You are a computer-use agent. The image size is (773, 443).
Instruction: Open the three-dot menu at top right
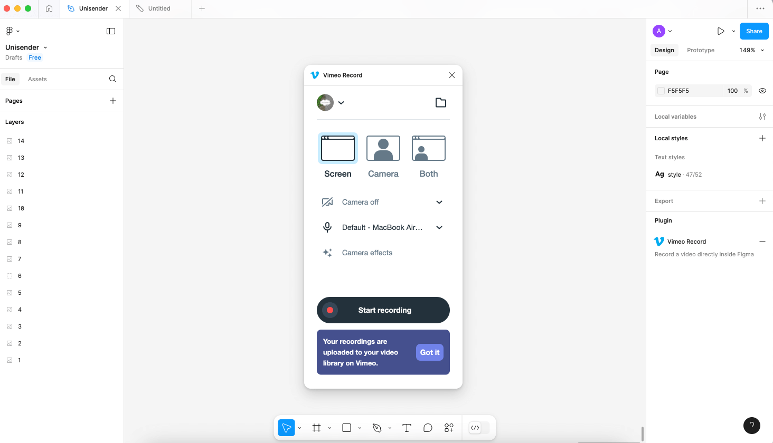click(x=760, y=8)
